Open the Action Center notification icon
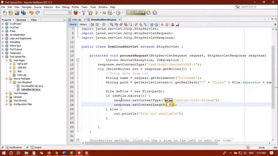This screenshot has width=278, height=156. [x=271, y=153]
